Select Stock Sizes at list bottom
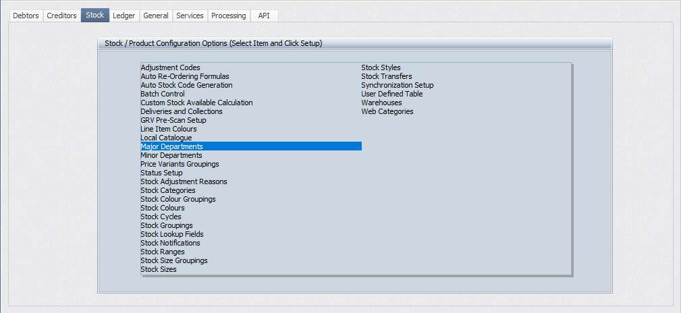 [158, 269]
